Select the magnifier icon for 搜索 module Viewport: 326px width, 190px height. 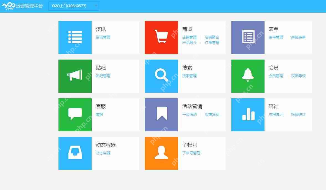point(161,76)
